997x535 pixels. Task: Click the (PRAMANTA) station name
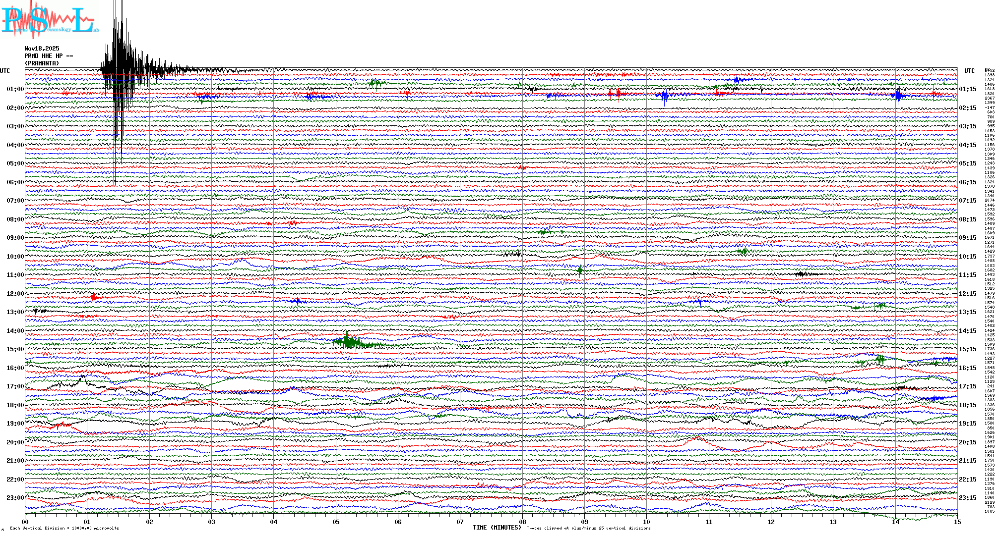42,63
